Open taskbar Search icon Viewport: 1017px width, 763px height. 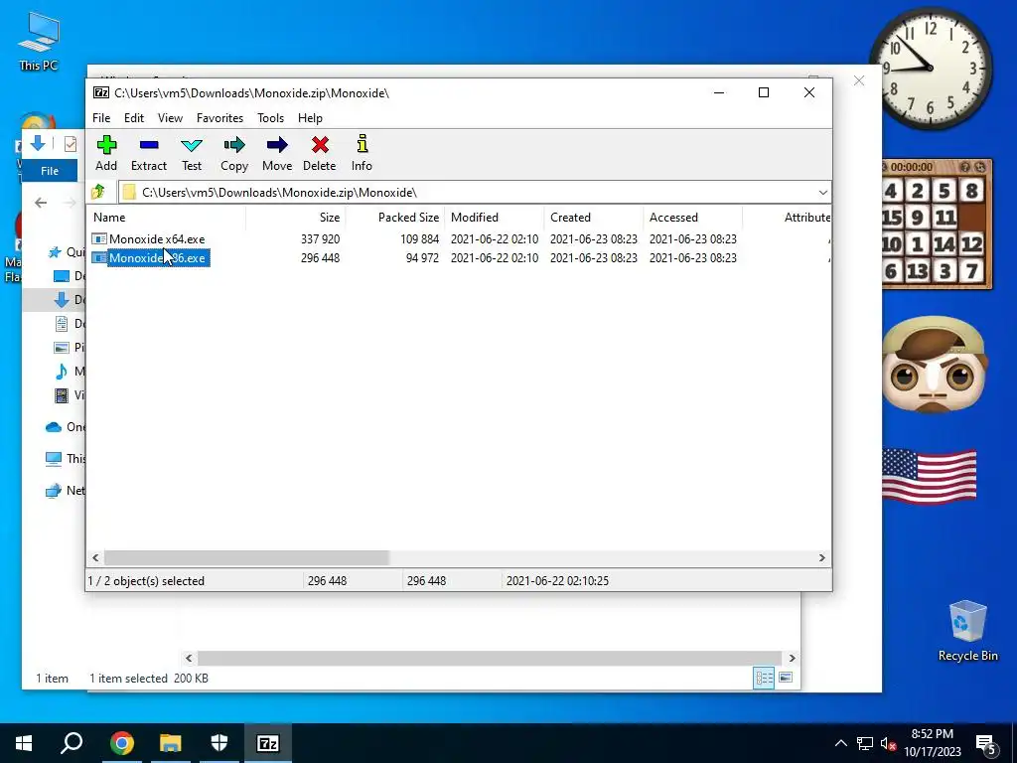tap(72, 743)
